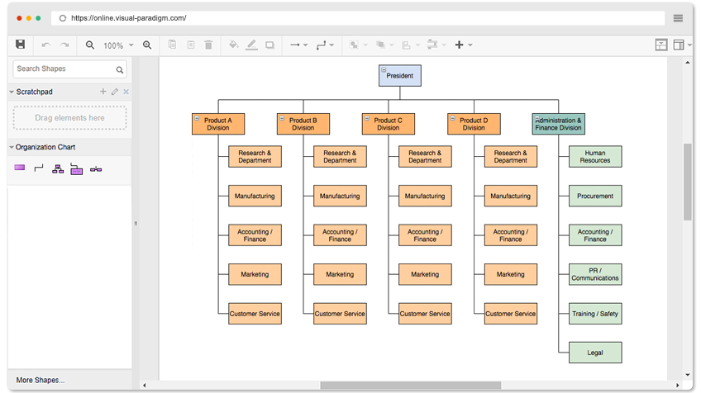Add item to Scratchpad with plus icon
The height and width of the screenshot is (393, 701).
(103, 92)
